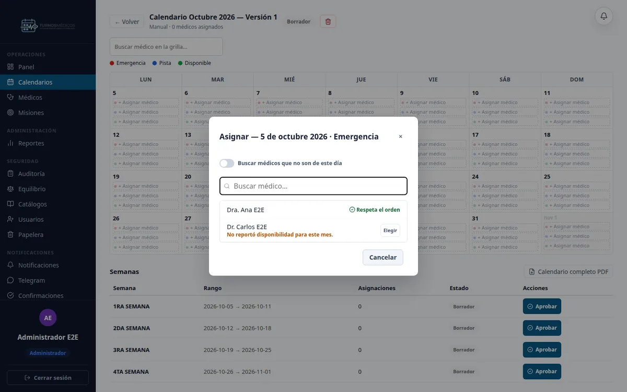Click the Usuarios person icon
Viewport: 627px width, 392px height.
click(x=10, y=220)
